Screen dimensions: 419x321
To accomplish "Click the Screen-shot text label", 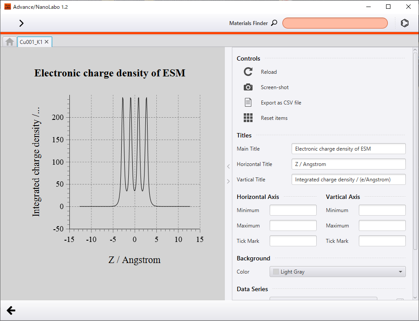I will (275, 87).
